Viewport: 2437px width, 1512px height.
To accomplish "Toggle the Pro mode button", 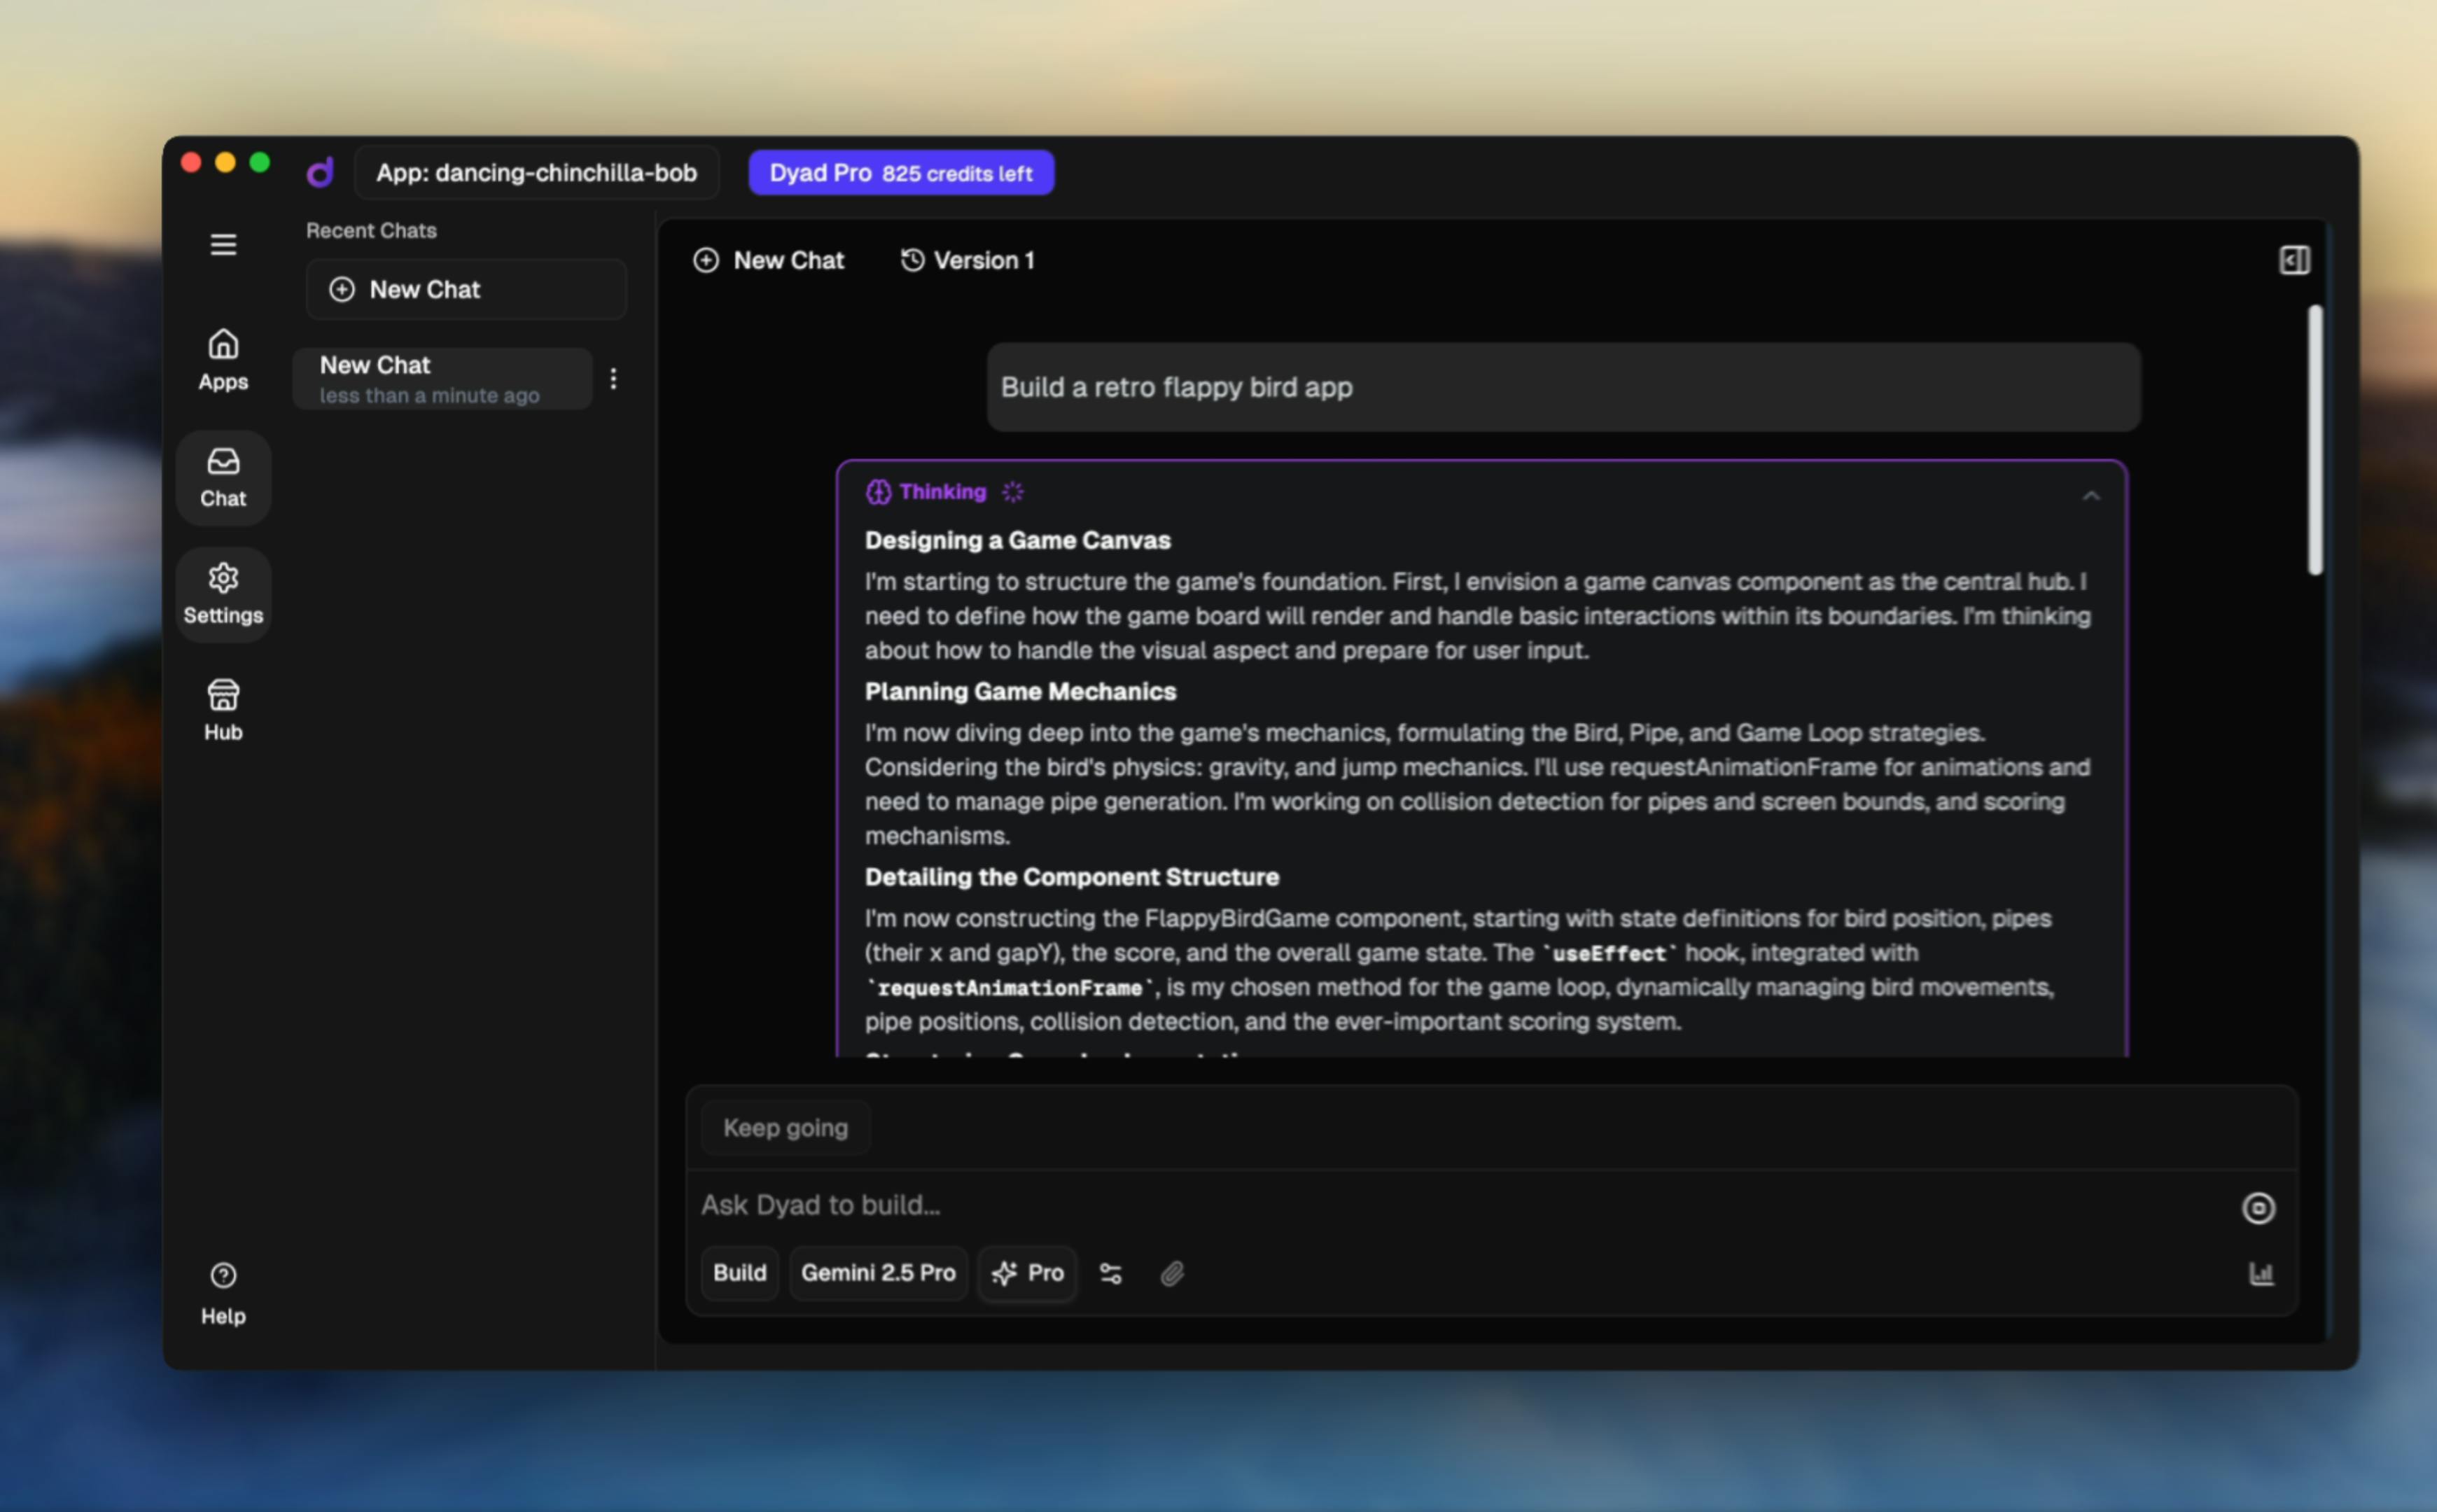I will click(1027, 1273).
